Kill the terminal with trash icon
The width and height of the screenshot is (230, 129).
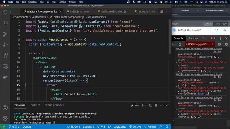156,105
